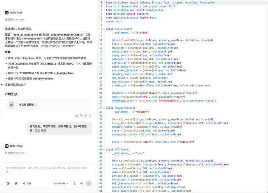This screenshot has width=268, height=193.
Task: Click the sparkle enhance prompt icon
Action: tap(81, 183)
